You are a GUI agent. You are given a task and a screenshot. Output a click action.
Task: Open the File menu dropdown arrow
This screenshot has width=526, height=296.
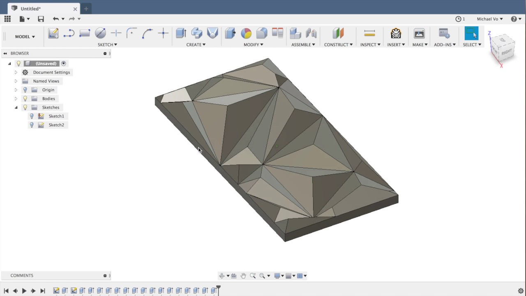(28, 19)
